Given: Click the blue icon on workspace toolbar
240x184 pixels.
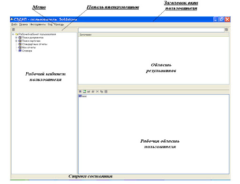Looking at the screenshot, I should [x=80, y=92].
